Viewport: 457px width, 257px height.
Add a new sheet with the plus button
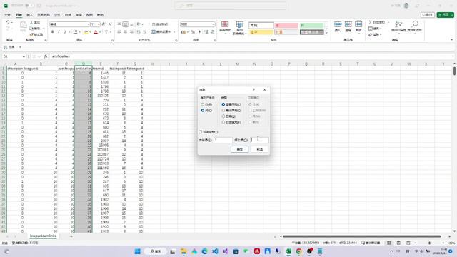71,236
